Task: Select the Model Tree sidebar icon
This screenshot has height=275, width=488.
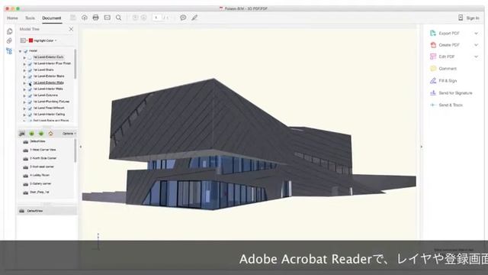Action: pyautogui.click(x=9, y=51)
